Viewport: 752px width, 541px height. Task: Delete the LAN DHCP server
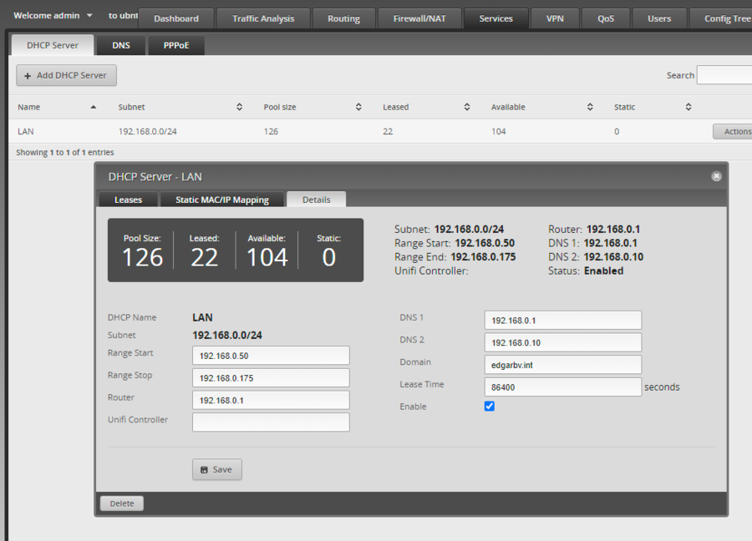click(122, 503)
